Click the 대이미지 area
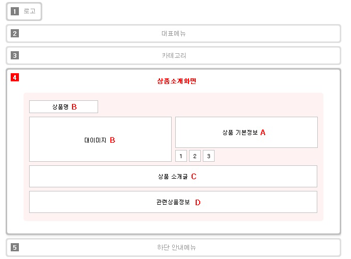This screenshot has height=259, width=351. coord(100,139)
